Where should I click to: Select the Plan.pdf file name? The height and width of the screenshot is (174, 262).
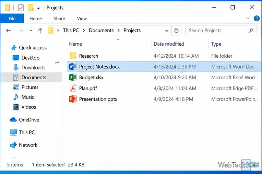[88, 88]
